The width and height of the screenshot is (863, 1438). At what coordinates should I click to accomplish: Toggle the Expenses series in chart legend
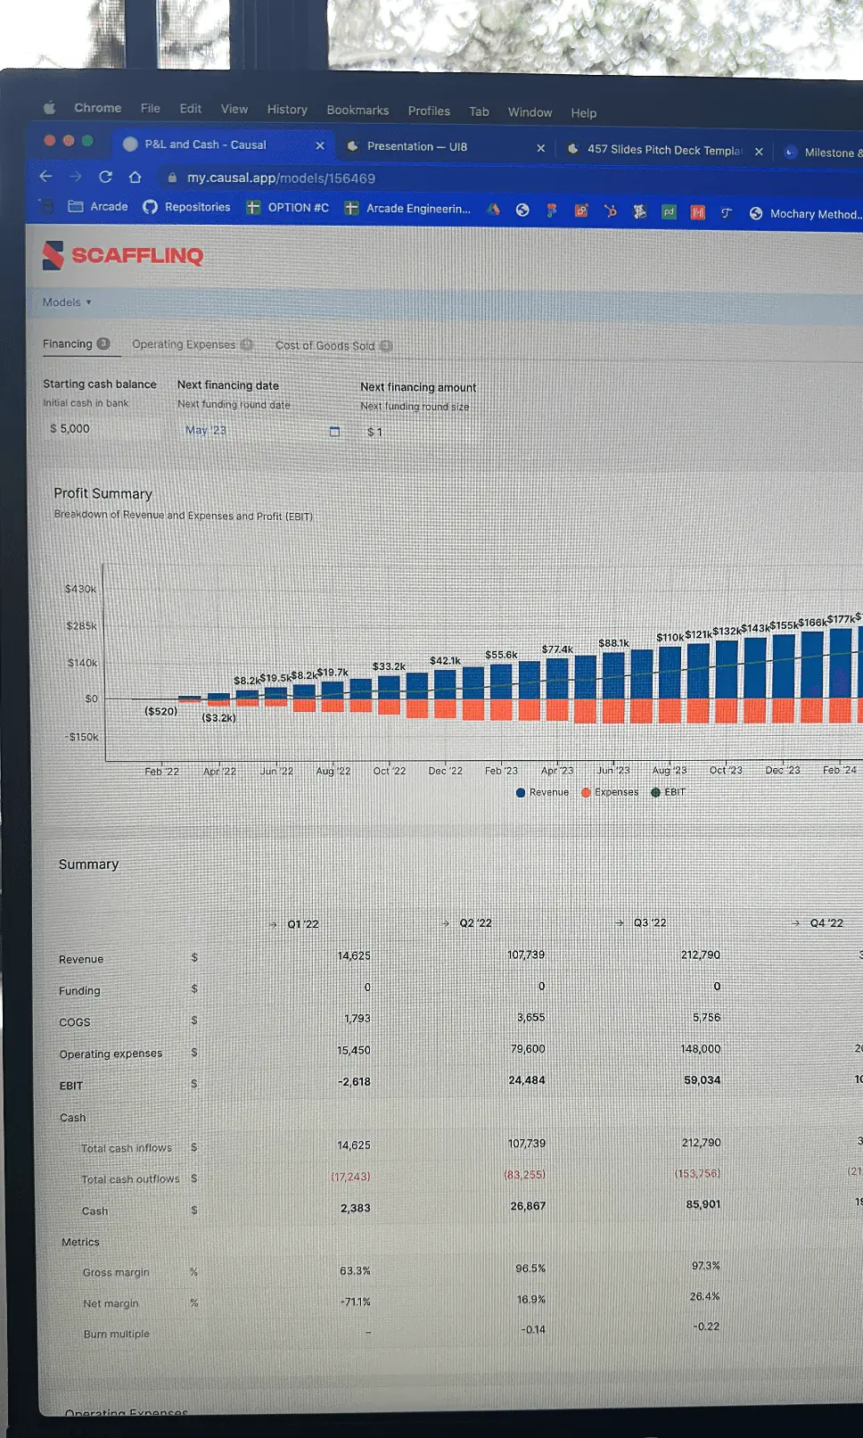(x=610, y=792)
